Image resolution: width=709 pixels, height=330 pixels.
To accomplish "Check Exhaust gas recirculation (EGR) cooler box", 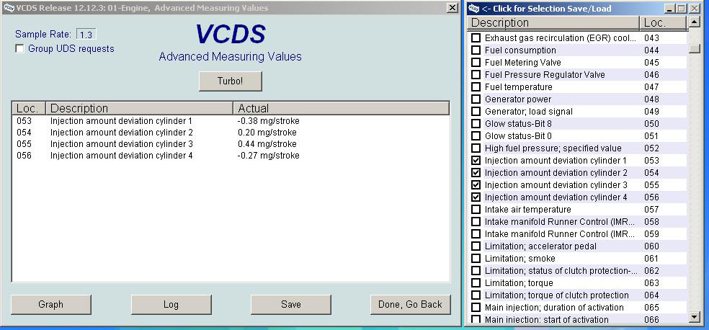I will pos(476,38).
